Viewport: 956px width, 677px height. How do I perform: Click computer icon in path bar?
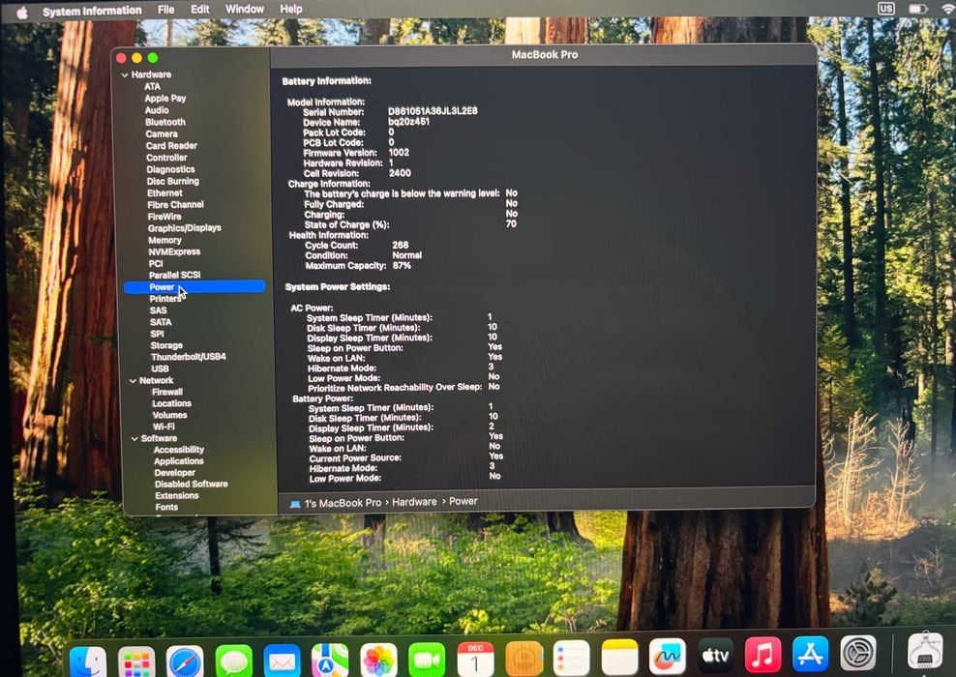(295, 504)
